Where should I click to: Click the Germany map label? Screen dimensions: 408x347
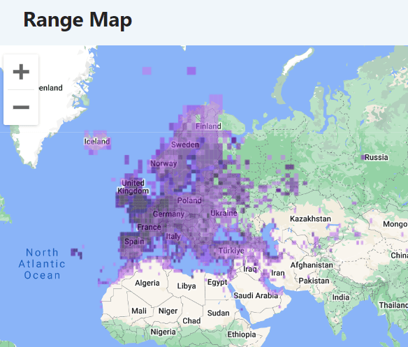pyautogui.click(x=168, y=214)
